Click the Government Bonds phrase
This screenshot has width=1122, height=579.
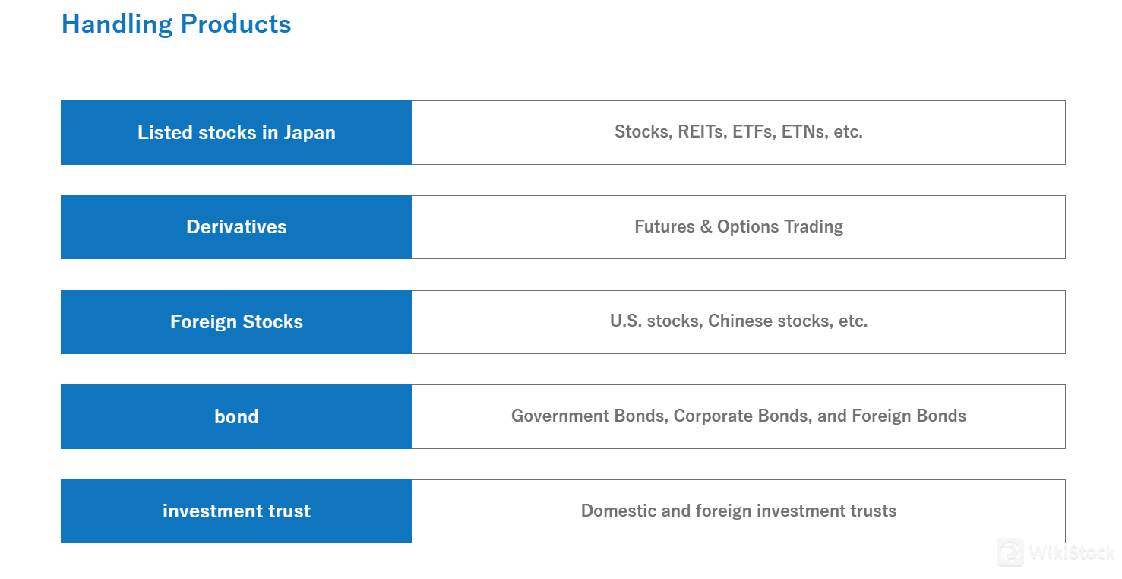point(589,416)
